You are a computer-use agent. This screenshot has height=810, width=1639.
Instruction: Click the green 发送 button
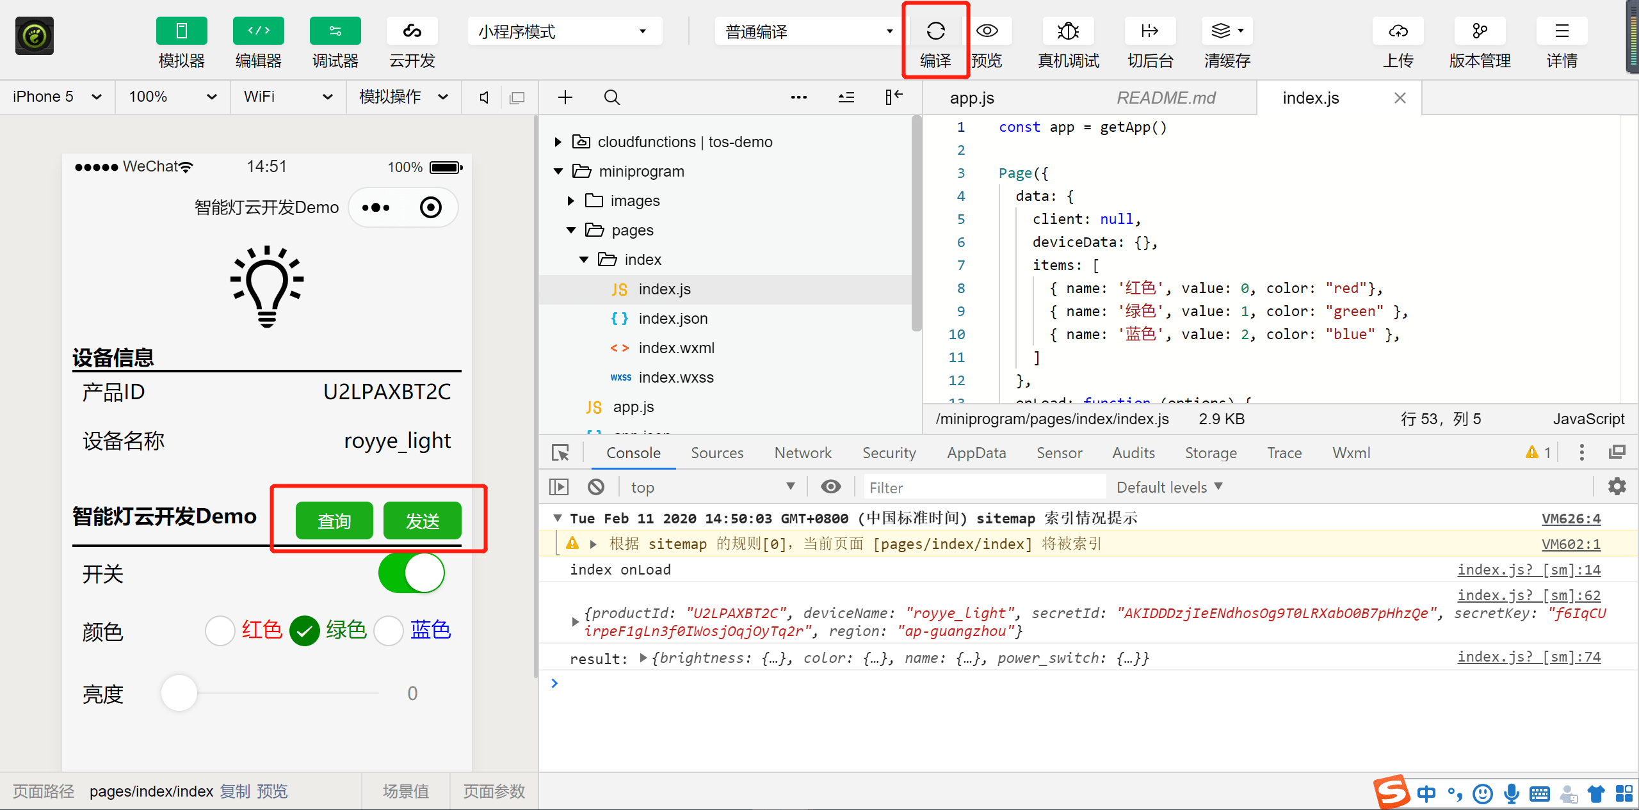click(422, 521)
